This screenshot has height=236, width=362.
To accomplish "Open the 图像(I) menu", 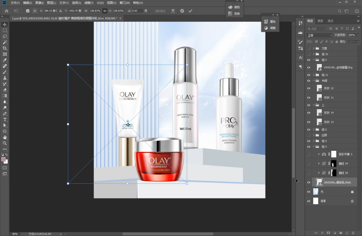I will 40,3.
